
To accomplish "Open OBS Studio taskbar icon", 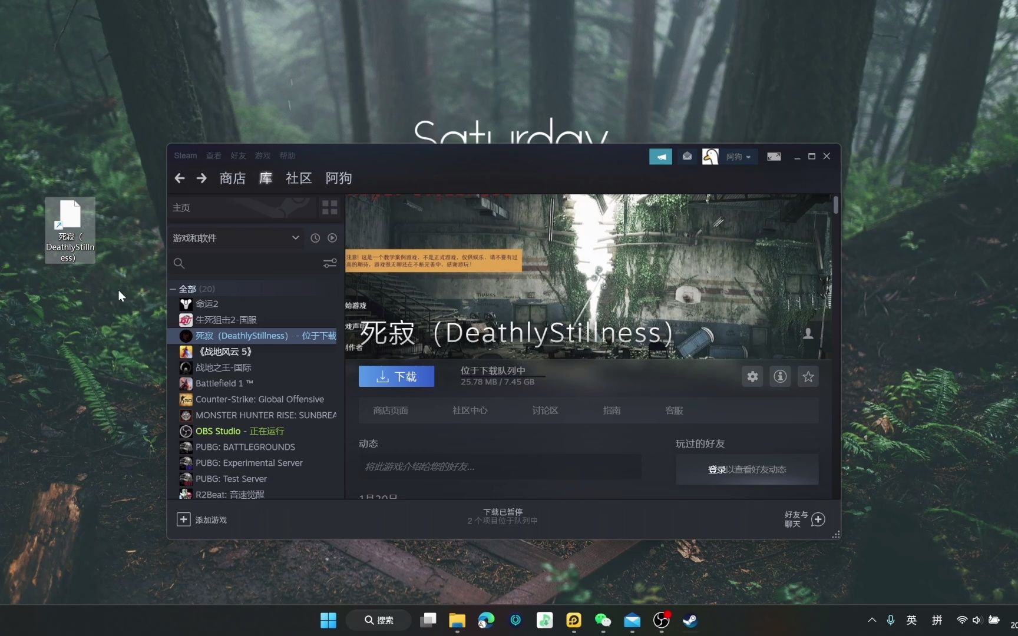I will tap(661, 620).
